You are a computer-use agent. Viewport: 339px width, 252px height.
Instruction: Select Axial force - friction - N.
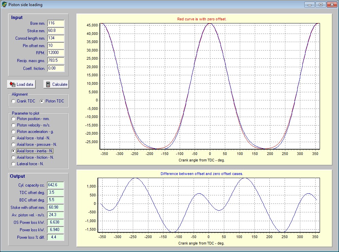[14, 158]
